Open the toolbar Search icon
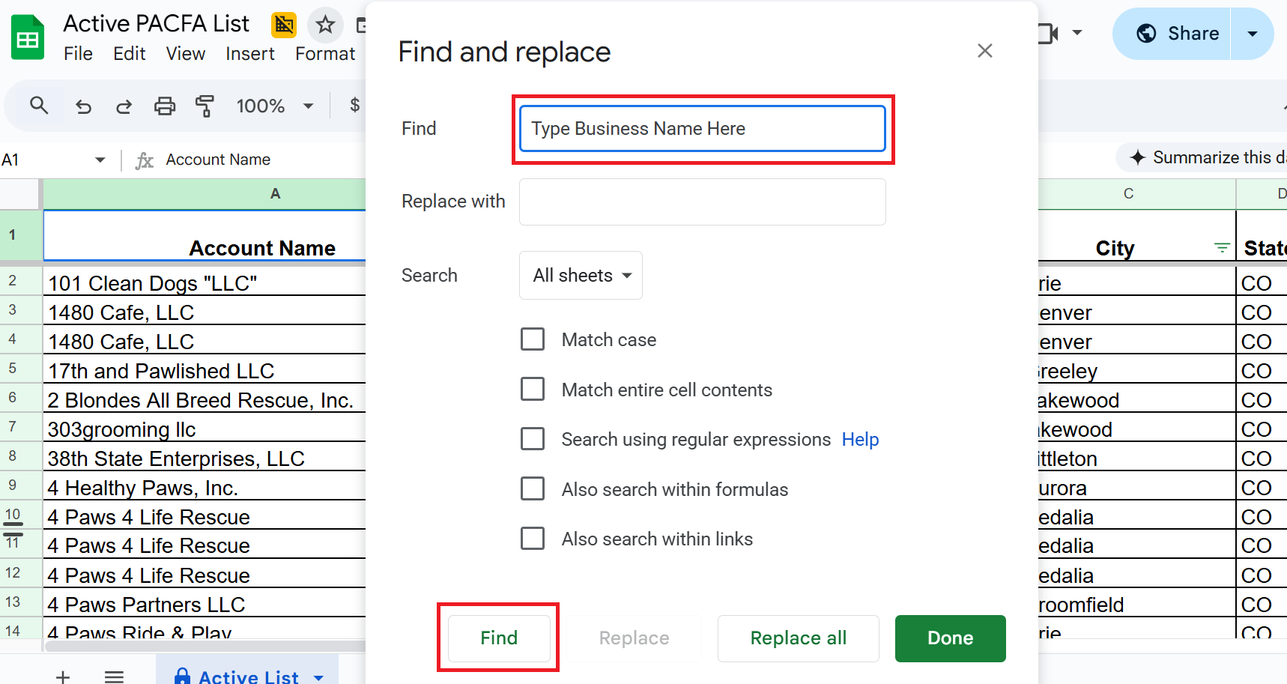The height and width of the screenshot is (684, 1287). [x=39, y=106]
